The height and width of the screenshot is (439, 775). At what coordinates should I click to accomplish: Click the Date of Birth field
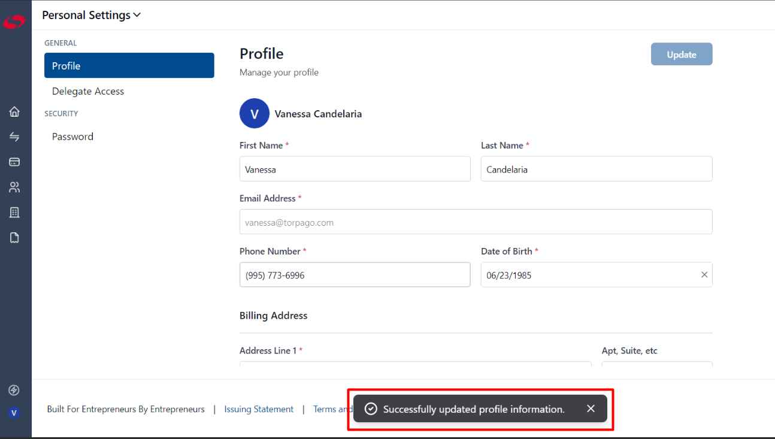pyautogui.click(x=597, y=275)
